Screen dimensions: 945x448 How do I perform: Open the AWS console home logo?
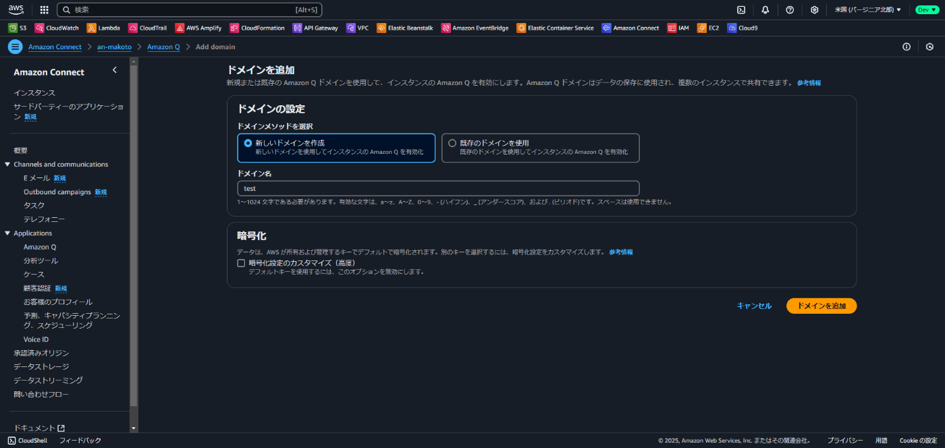click(16, 9)
